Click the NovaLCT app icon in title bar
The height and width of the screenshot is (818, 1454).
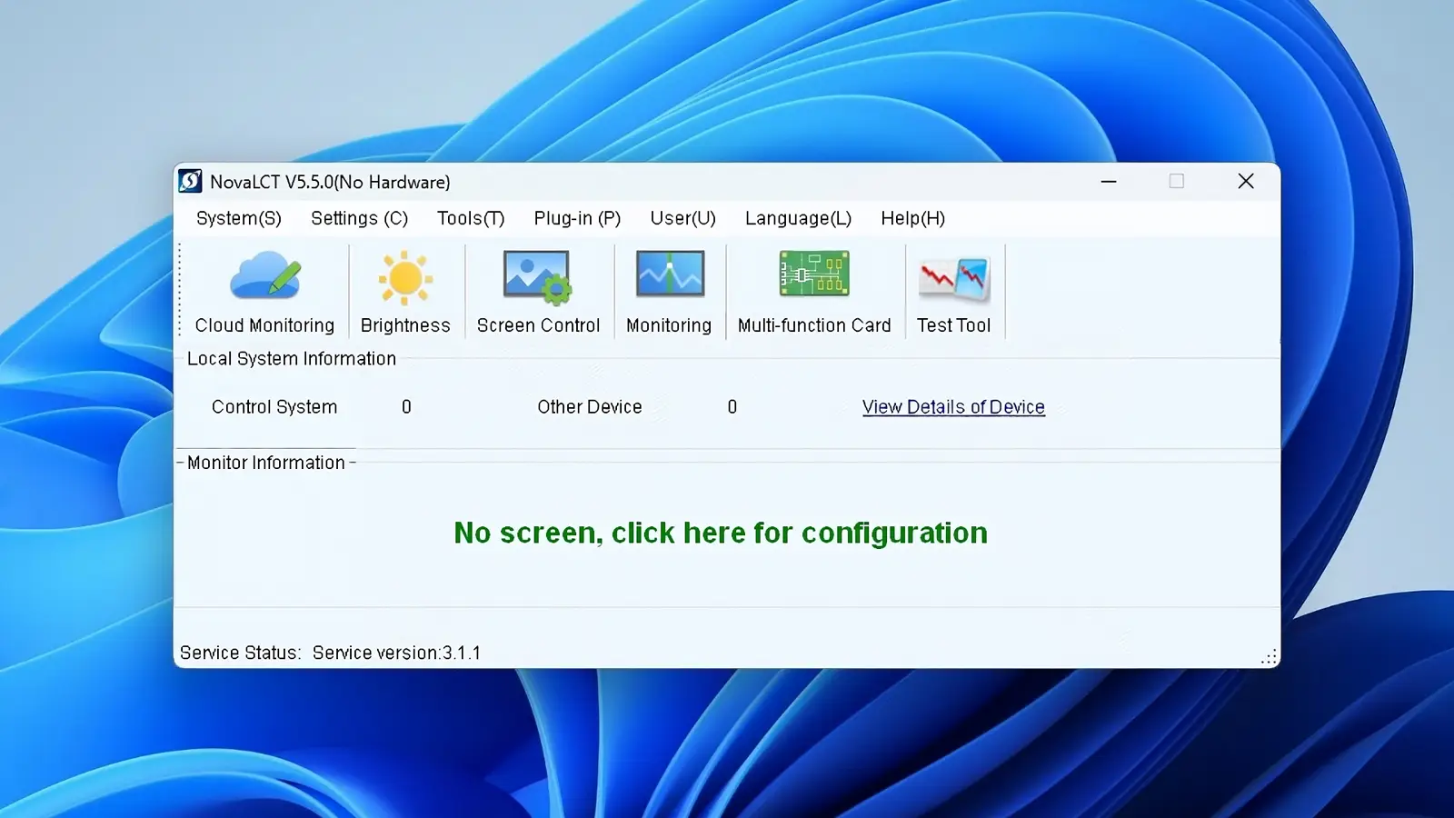point(190,182)
